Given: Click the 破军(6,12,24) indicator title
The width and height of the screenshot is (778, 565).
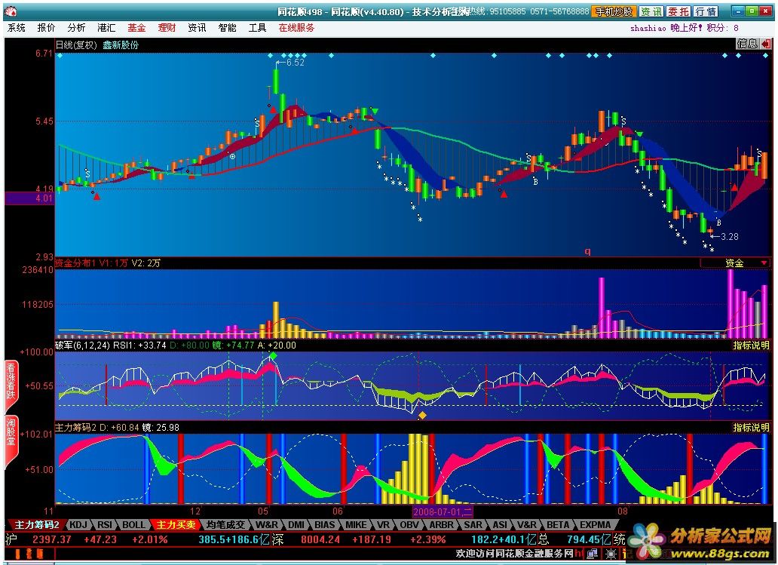Looking at the screenshot, I should pos(82,345).
